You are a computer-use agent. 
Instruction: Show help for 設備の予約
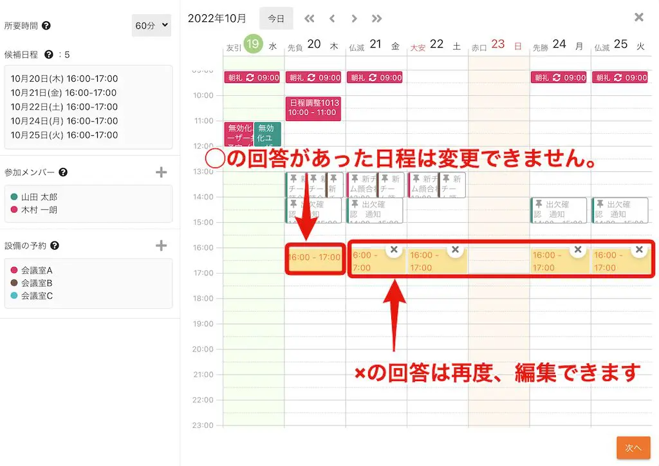pos(55,246)
